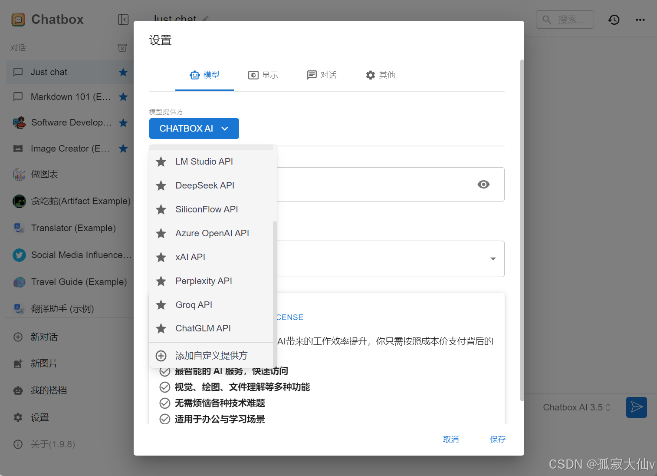This screenshot has height=476, width=657.
Task: Click the Travel Guide globe icon
Action: pyautogui.click(x=19, y=282)
